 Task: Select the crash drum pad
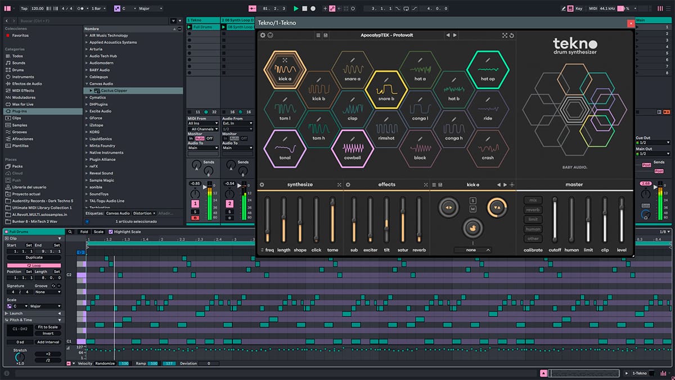tap(488, 149)
